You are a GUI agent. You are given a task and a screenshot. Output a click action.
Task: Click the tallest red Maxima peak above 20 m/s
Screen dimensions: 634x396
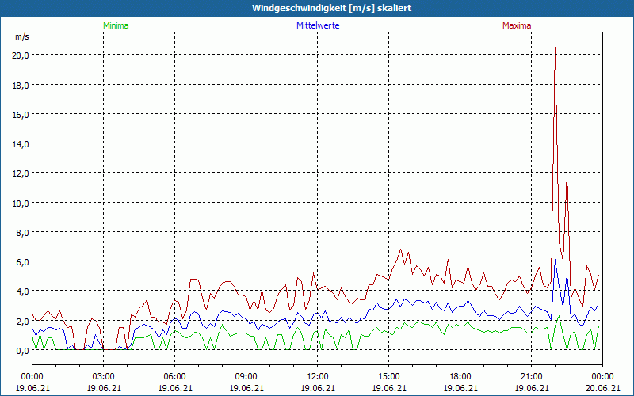pyautogui.click(x=555, y=48)
